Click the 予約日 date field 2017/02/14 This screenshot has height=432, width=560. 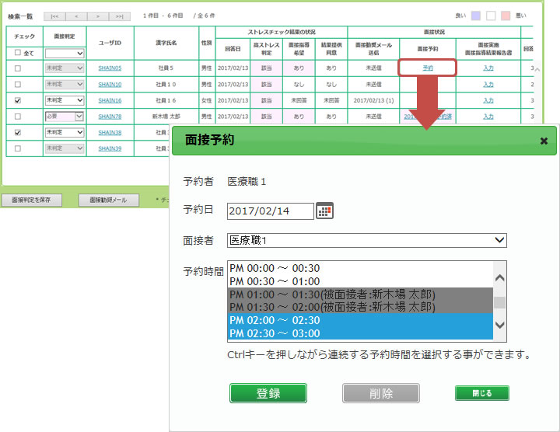[x=271, y=211]
